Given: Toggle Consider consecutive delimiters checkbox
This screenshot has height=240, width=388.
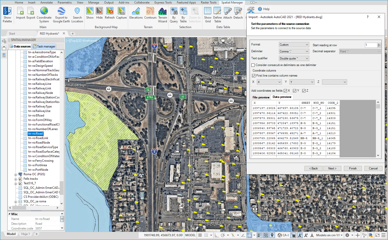Looking at the screenshot, I should (253, 65).
